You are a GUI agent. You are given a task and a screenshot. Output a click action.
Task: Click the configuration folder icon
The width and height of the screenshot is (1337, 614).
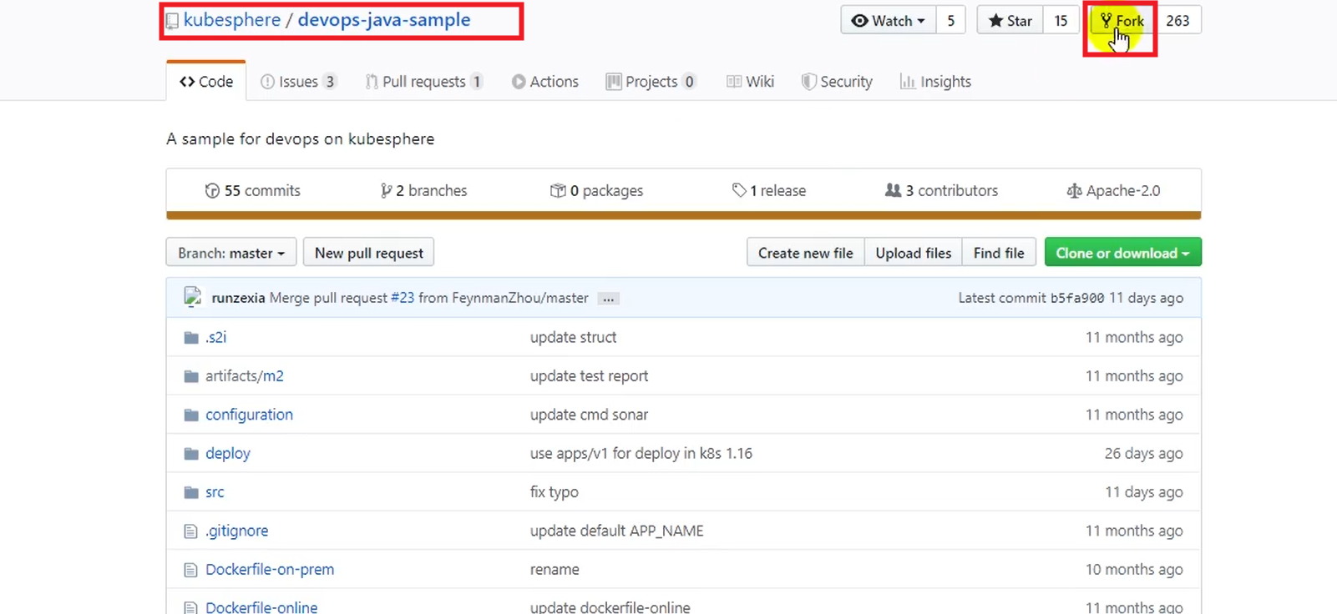pos(191,415)
